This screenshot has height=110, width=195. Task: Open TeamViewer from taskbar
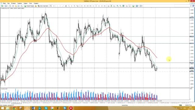[65, 108]
